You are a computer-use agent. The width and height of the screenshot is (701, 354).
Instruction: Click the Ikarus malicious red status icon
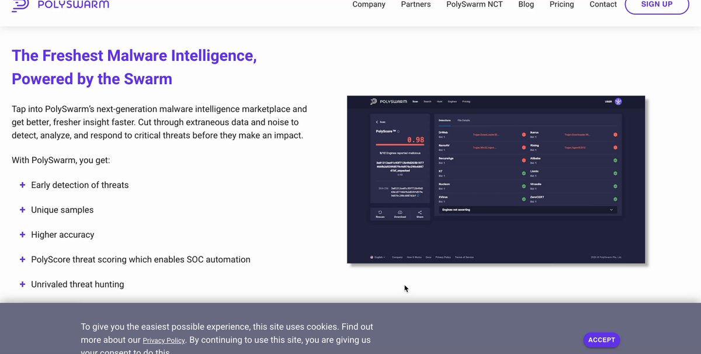(x=615, y=134)
